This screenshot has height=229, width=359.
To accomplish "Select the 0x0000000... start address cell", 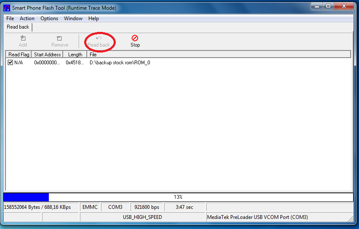I will (x=47, y=62).
